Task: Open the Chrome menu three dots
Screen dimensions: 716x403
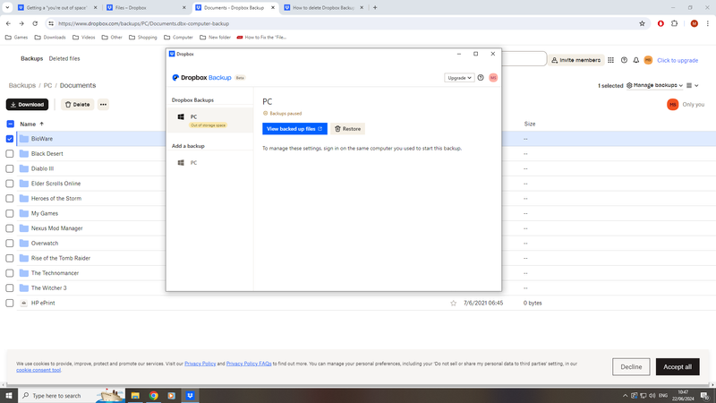Action: pyautogui.click(x=708, y=23)
